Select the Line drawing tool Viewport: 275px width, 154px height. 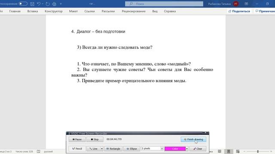(94, 148)
